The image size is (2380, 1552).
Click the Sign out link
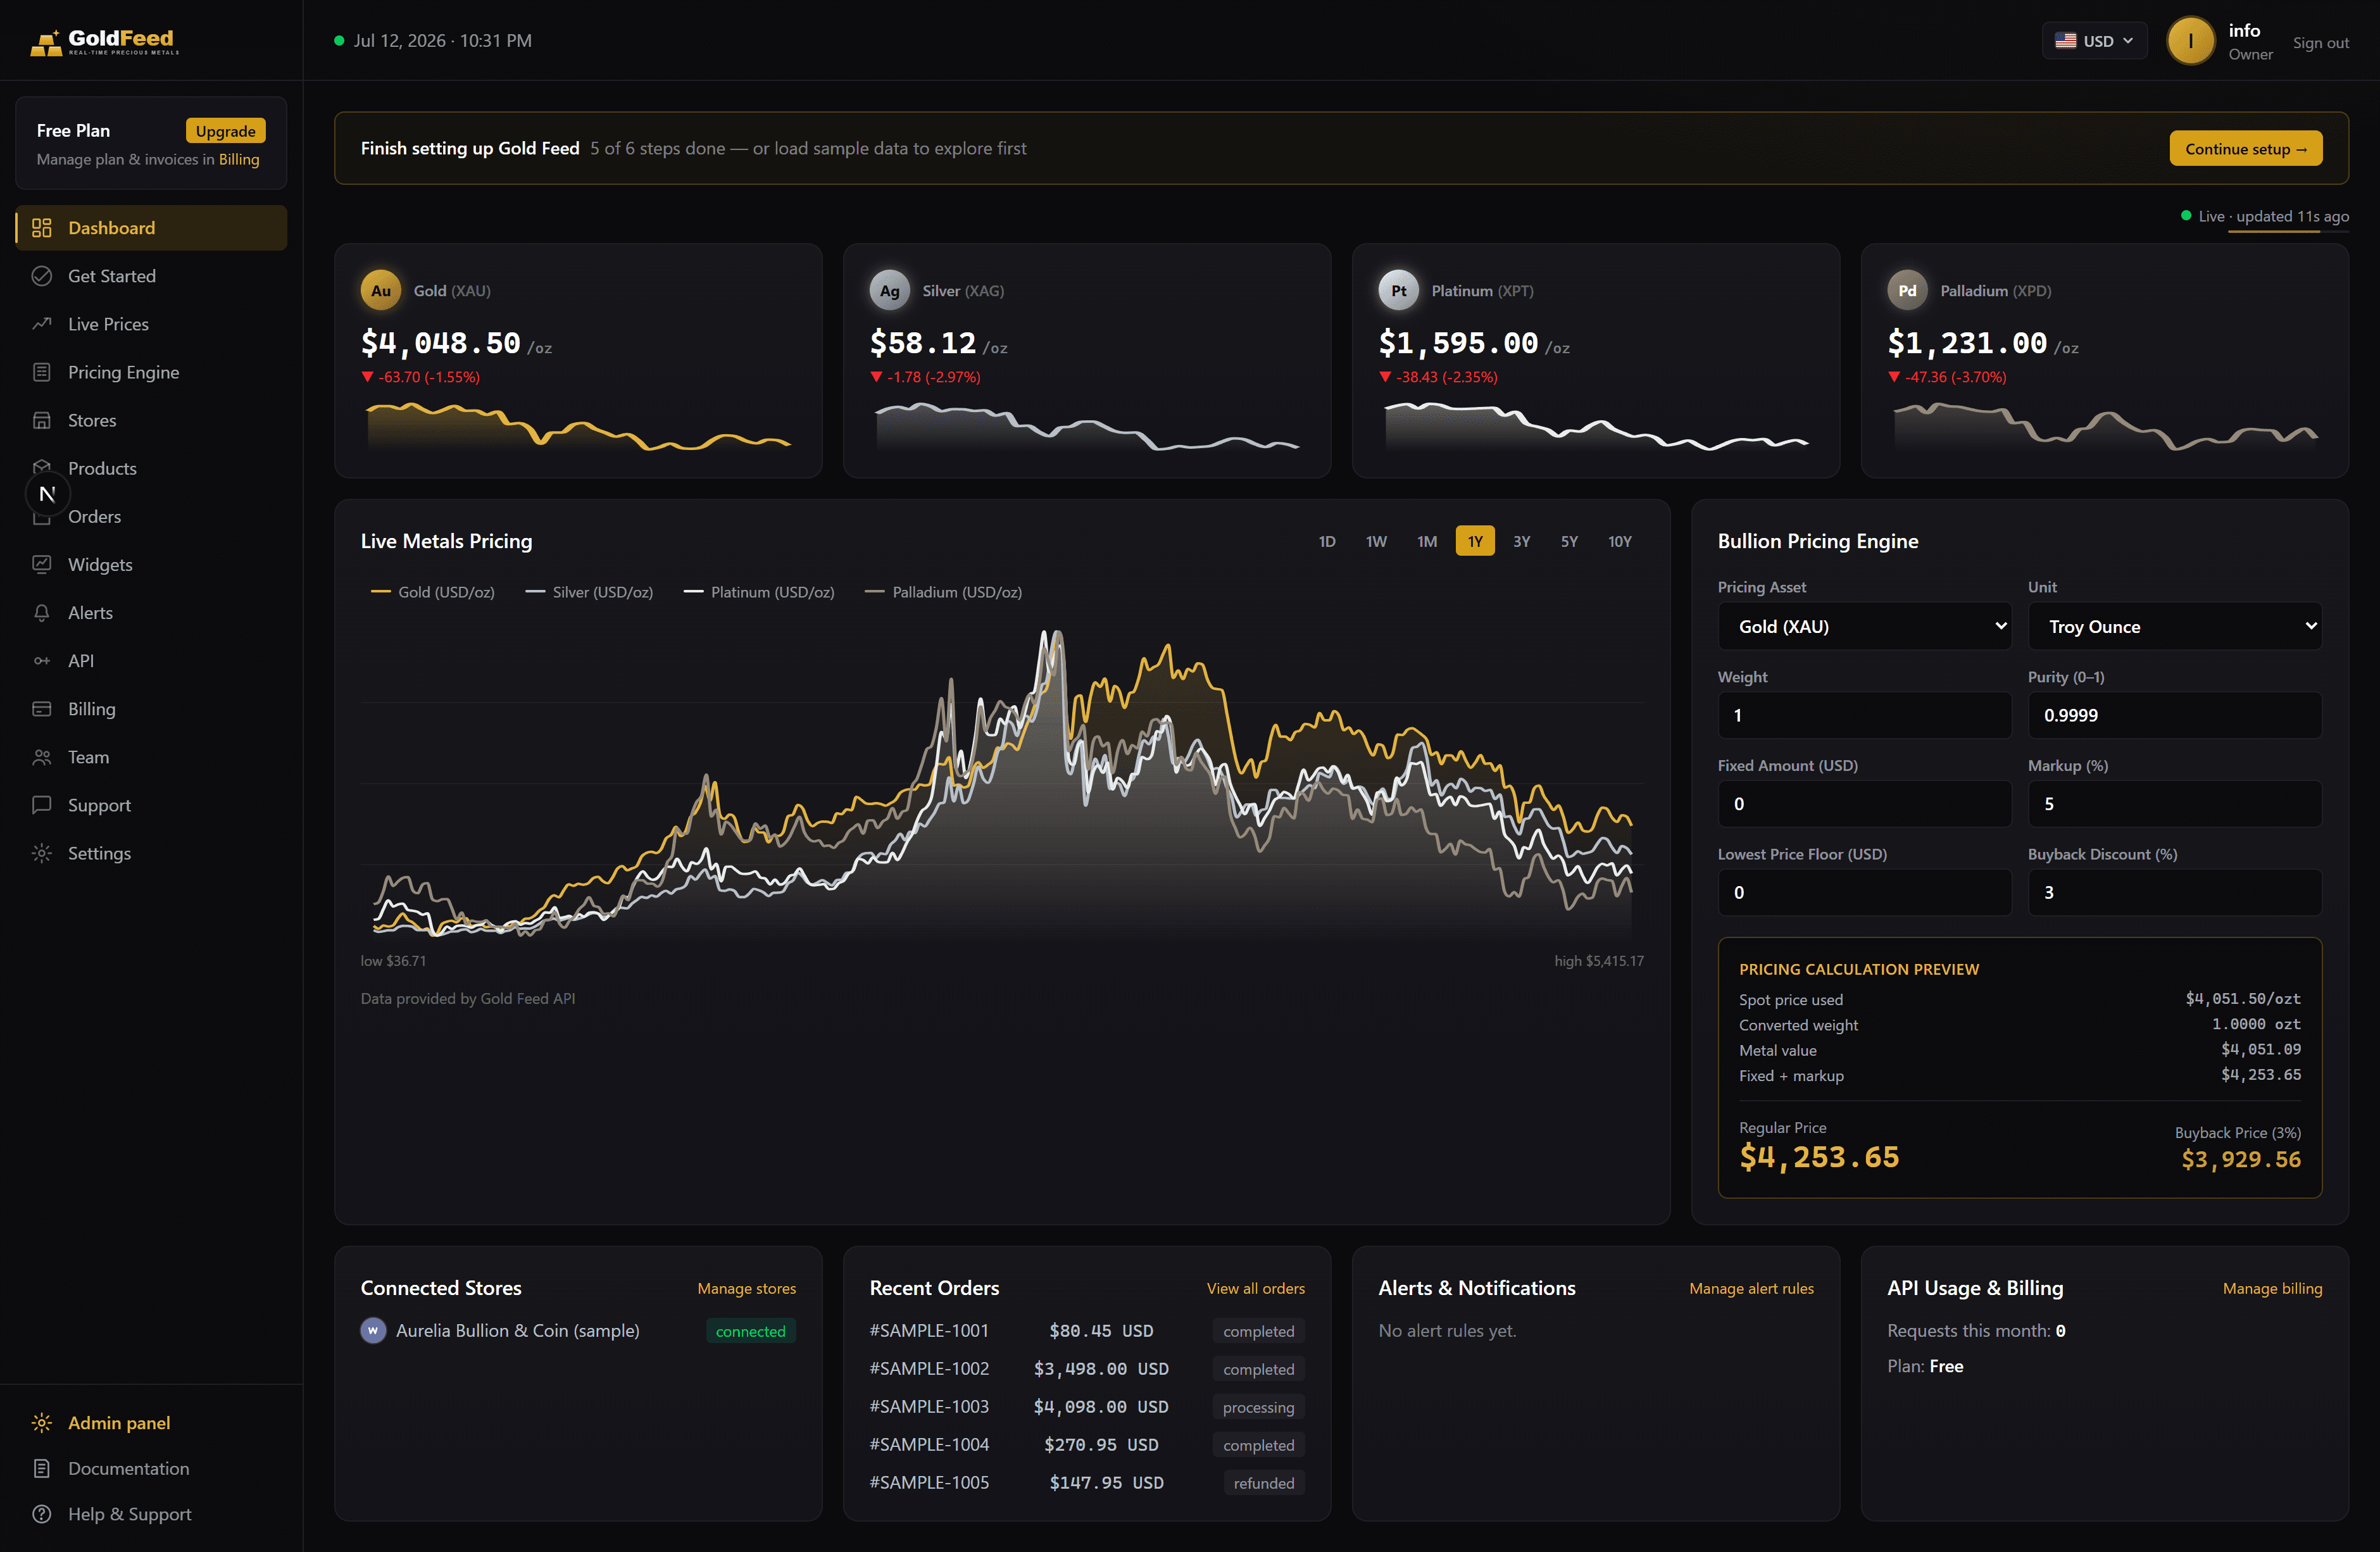pyautogui.click(x=2320, y=42)
